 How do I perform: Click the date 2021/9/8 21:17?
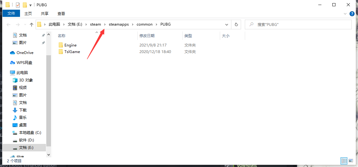pos(153,45)
